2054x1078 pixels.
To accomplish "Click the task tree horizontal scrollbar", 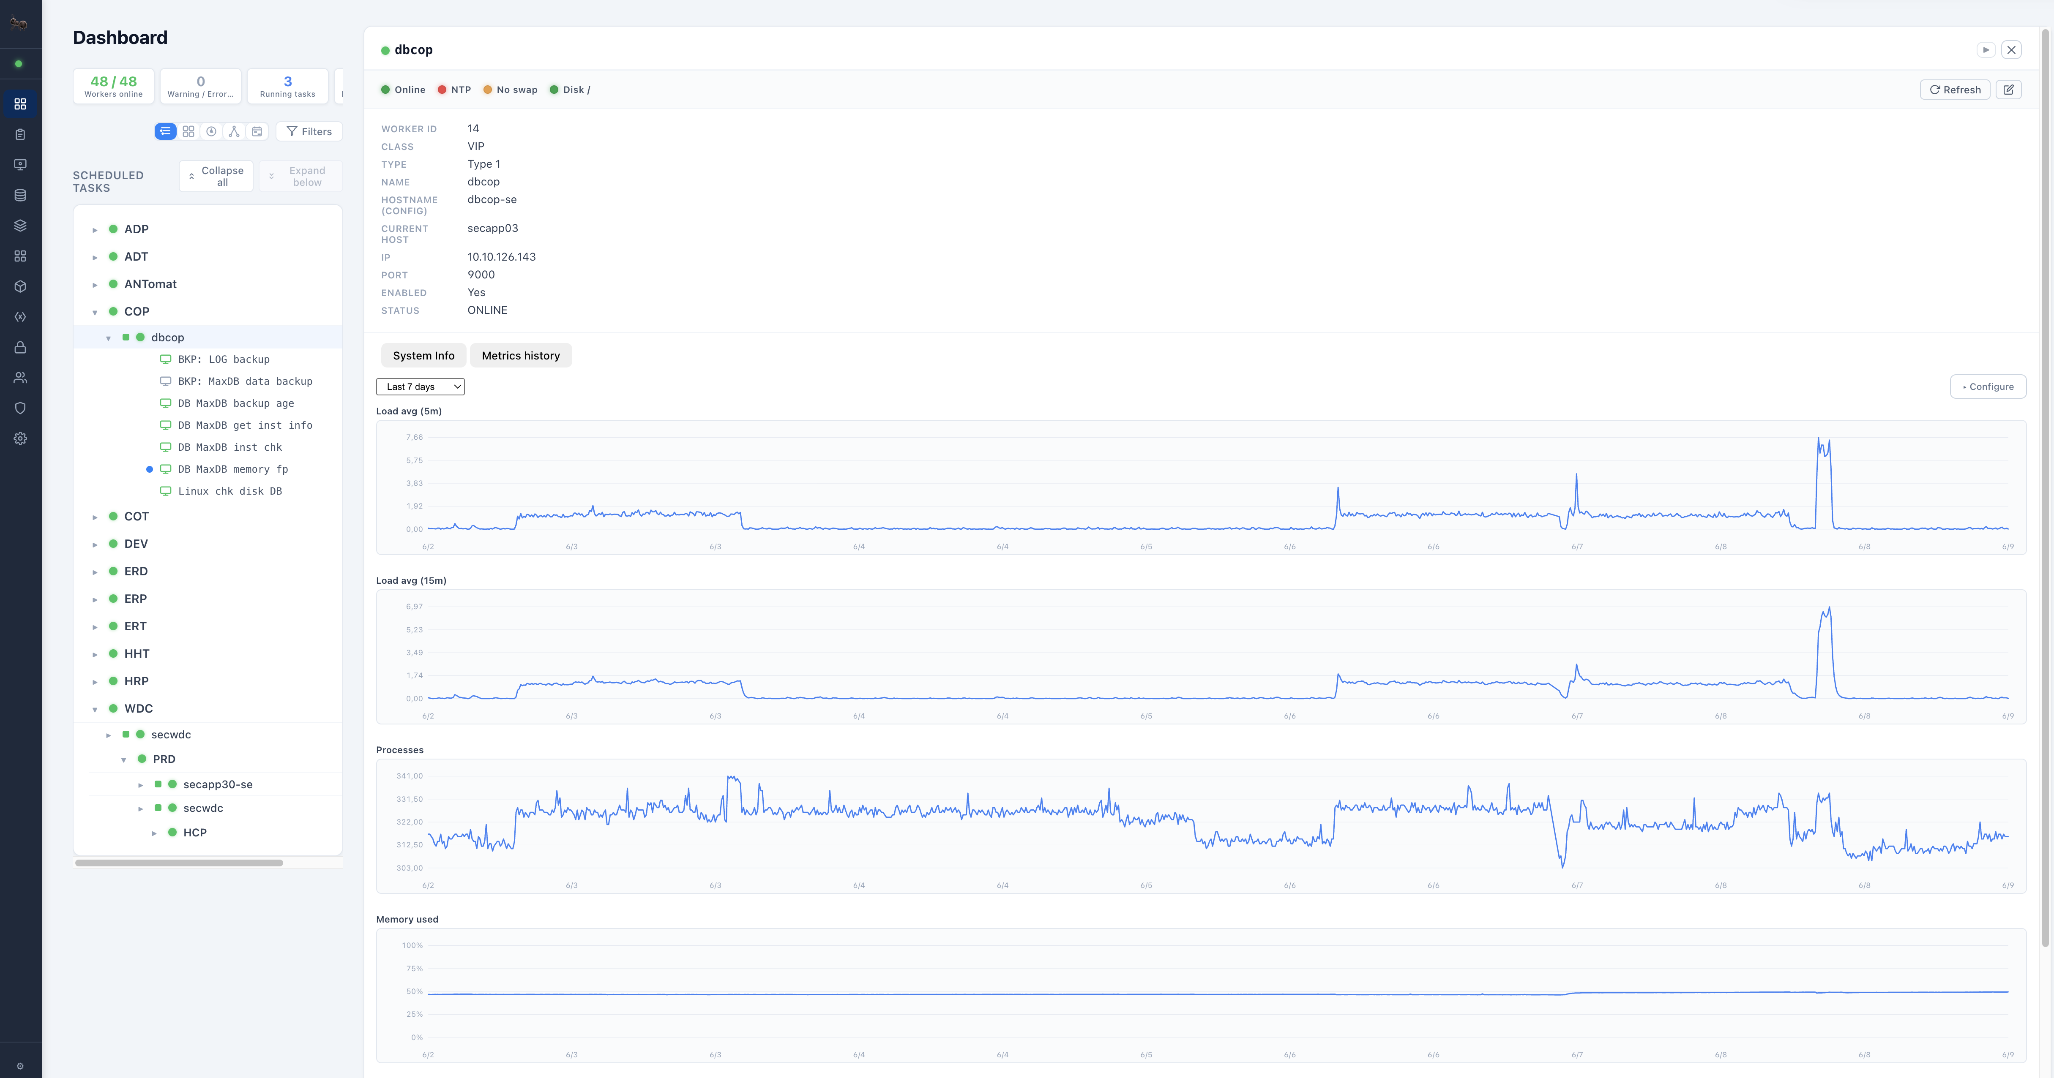I will tap(179, 863).
